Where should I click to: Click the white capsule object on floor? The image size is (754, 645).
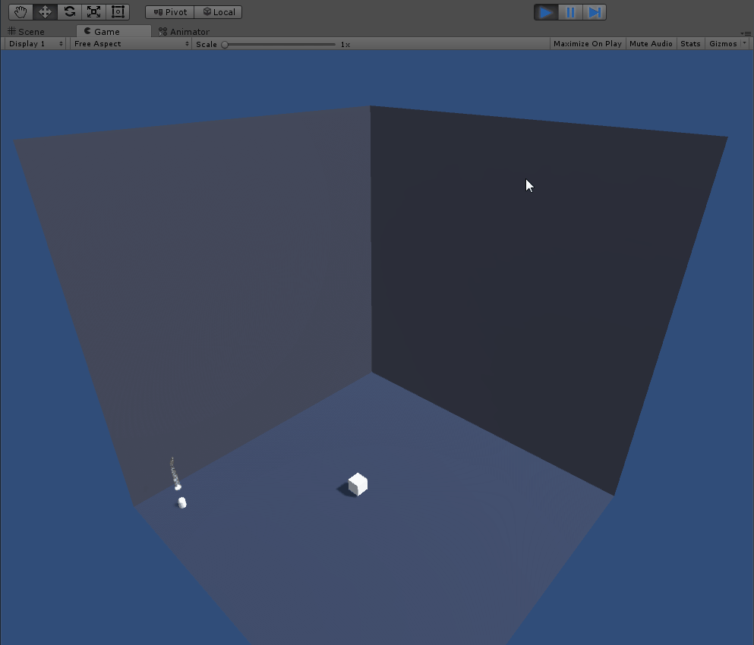coord(181,503)
